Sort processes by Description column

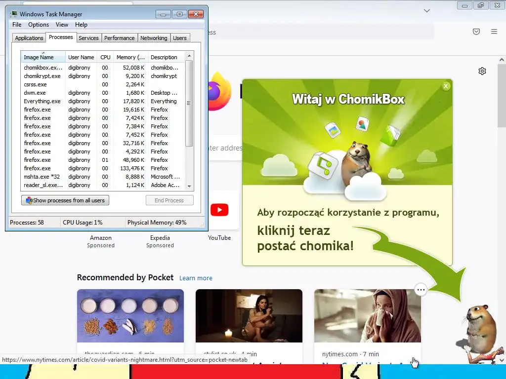[167, 57]
